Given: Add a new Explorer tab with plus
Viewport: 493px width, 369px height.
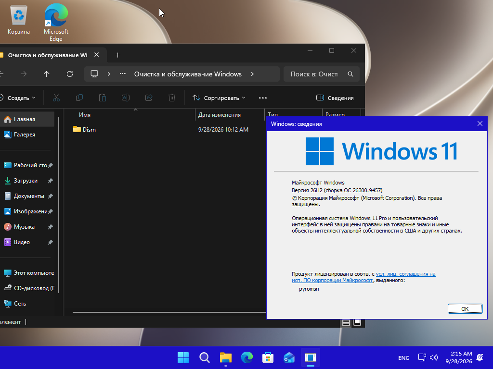Looking at the screenshot, I should (117, 55).
